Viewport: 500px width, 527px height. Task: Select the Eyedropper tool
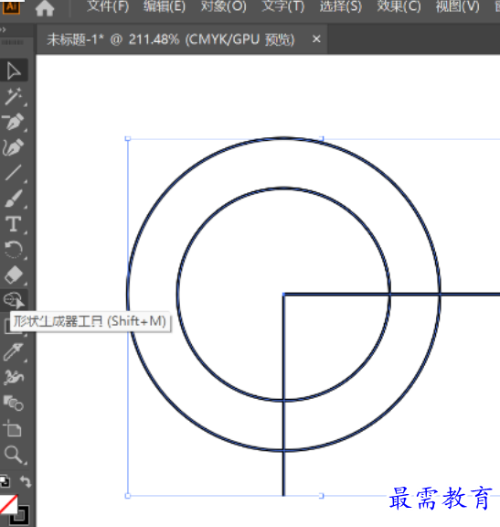14,351
